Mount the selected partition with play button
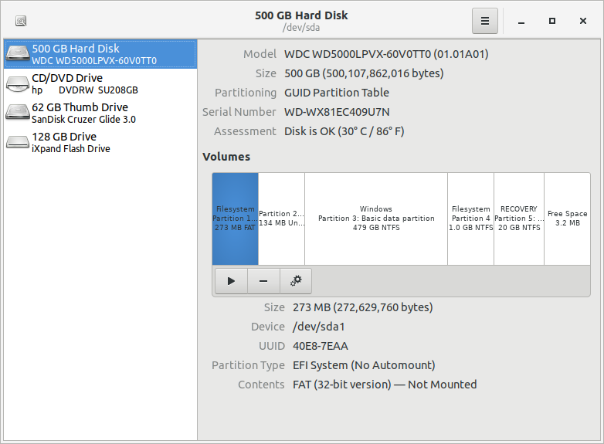604x444 pixels. pos(231,281)
